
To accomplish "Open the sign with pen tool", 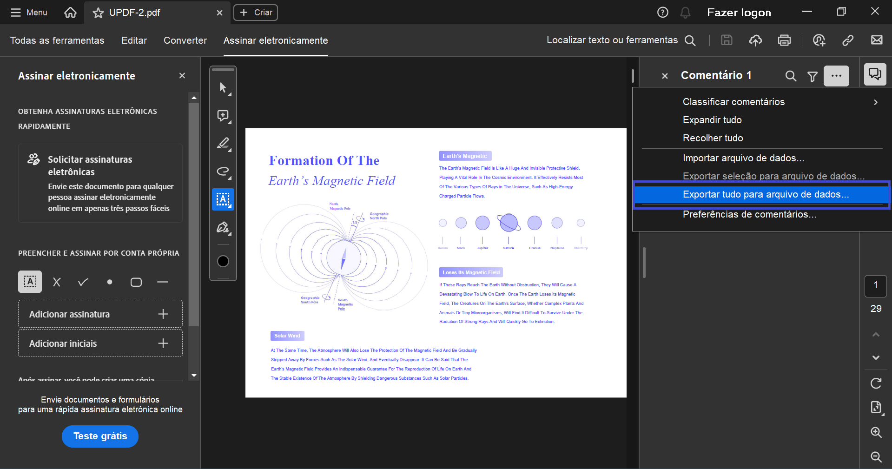I will (x=223, y=228).
